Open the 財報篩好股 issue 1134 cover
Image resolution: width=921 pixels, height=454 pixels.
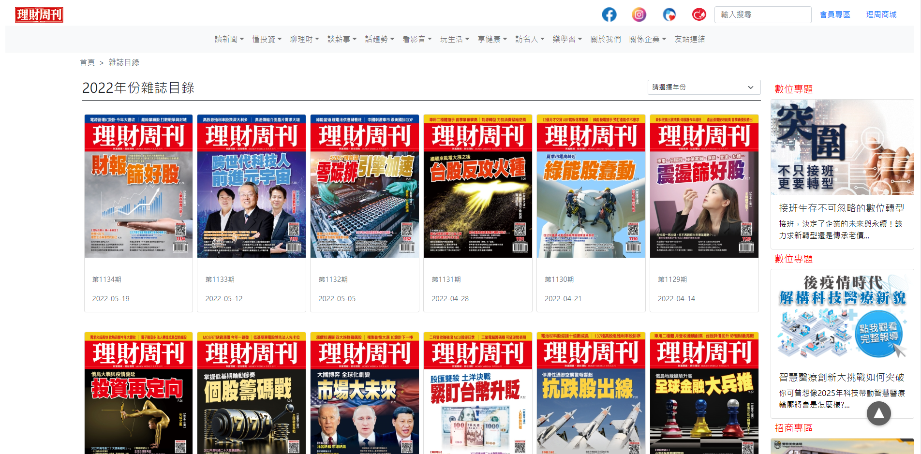click(x=138, y=186)
